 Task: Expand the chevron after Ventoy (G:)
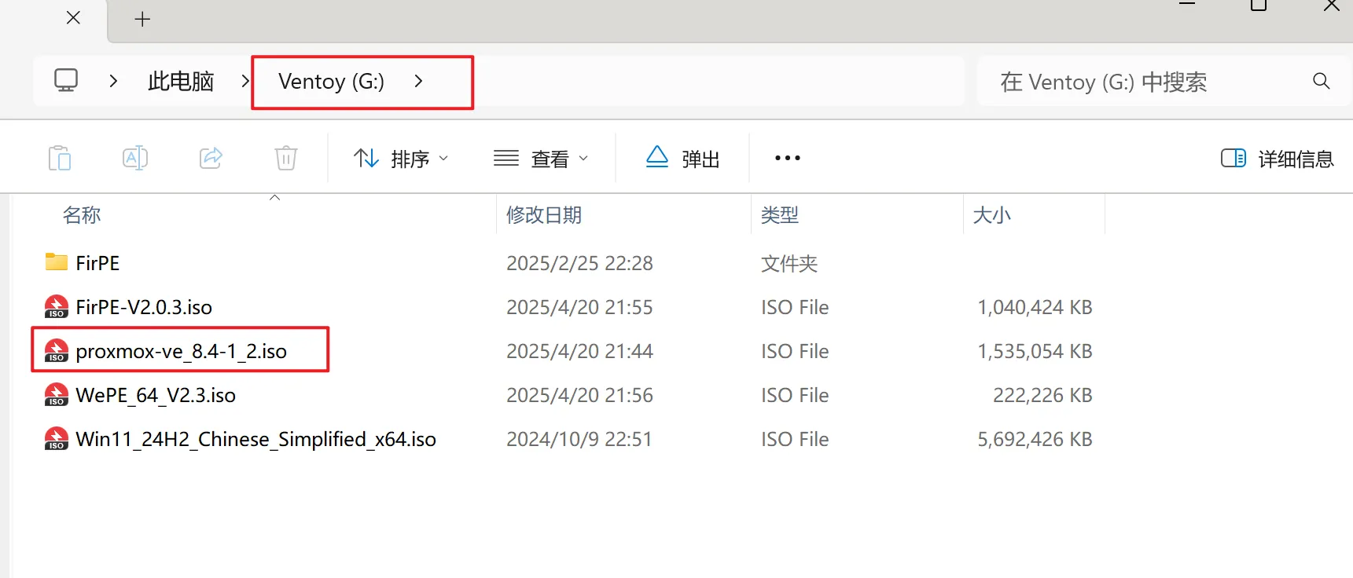click(x=418, y=81)
